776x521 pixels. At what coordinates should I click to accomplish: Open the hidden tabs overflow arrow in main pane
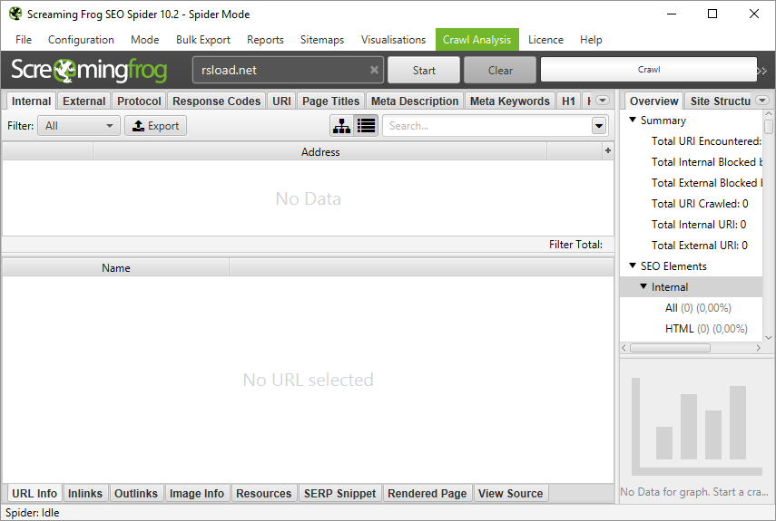[603, 101]
